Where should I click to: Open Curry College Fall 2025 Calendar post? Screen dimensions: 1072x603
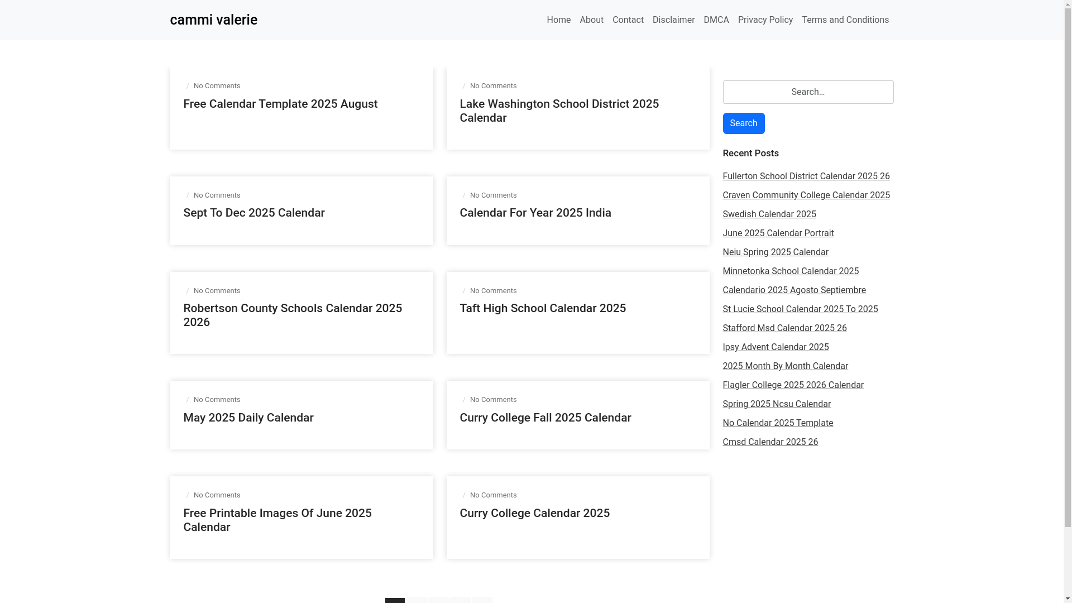(x=545, y=418)
